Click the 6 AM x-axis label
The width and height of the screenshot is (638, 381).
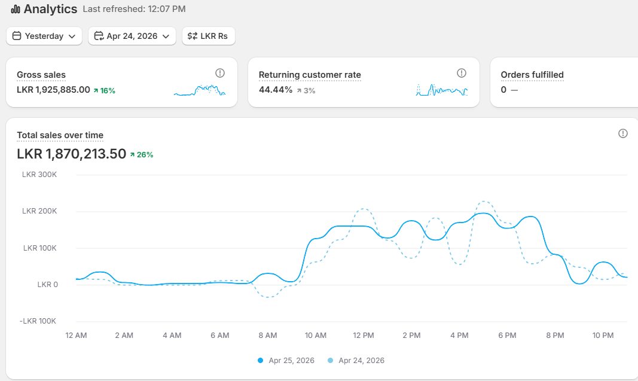219,336
